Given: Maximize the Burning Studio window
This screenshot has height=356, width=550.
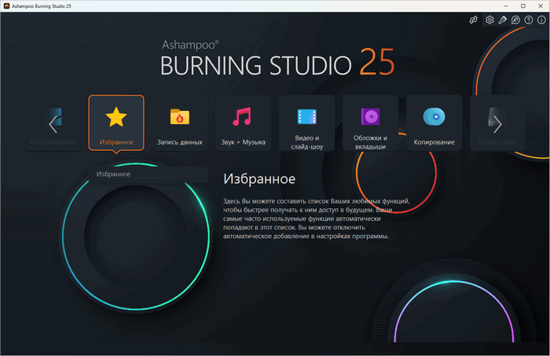Looking at the screenshot, I should point(523,6).
